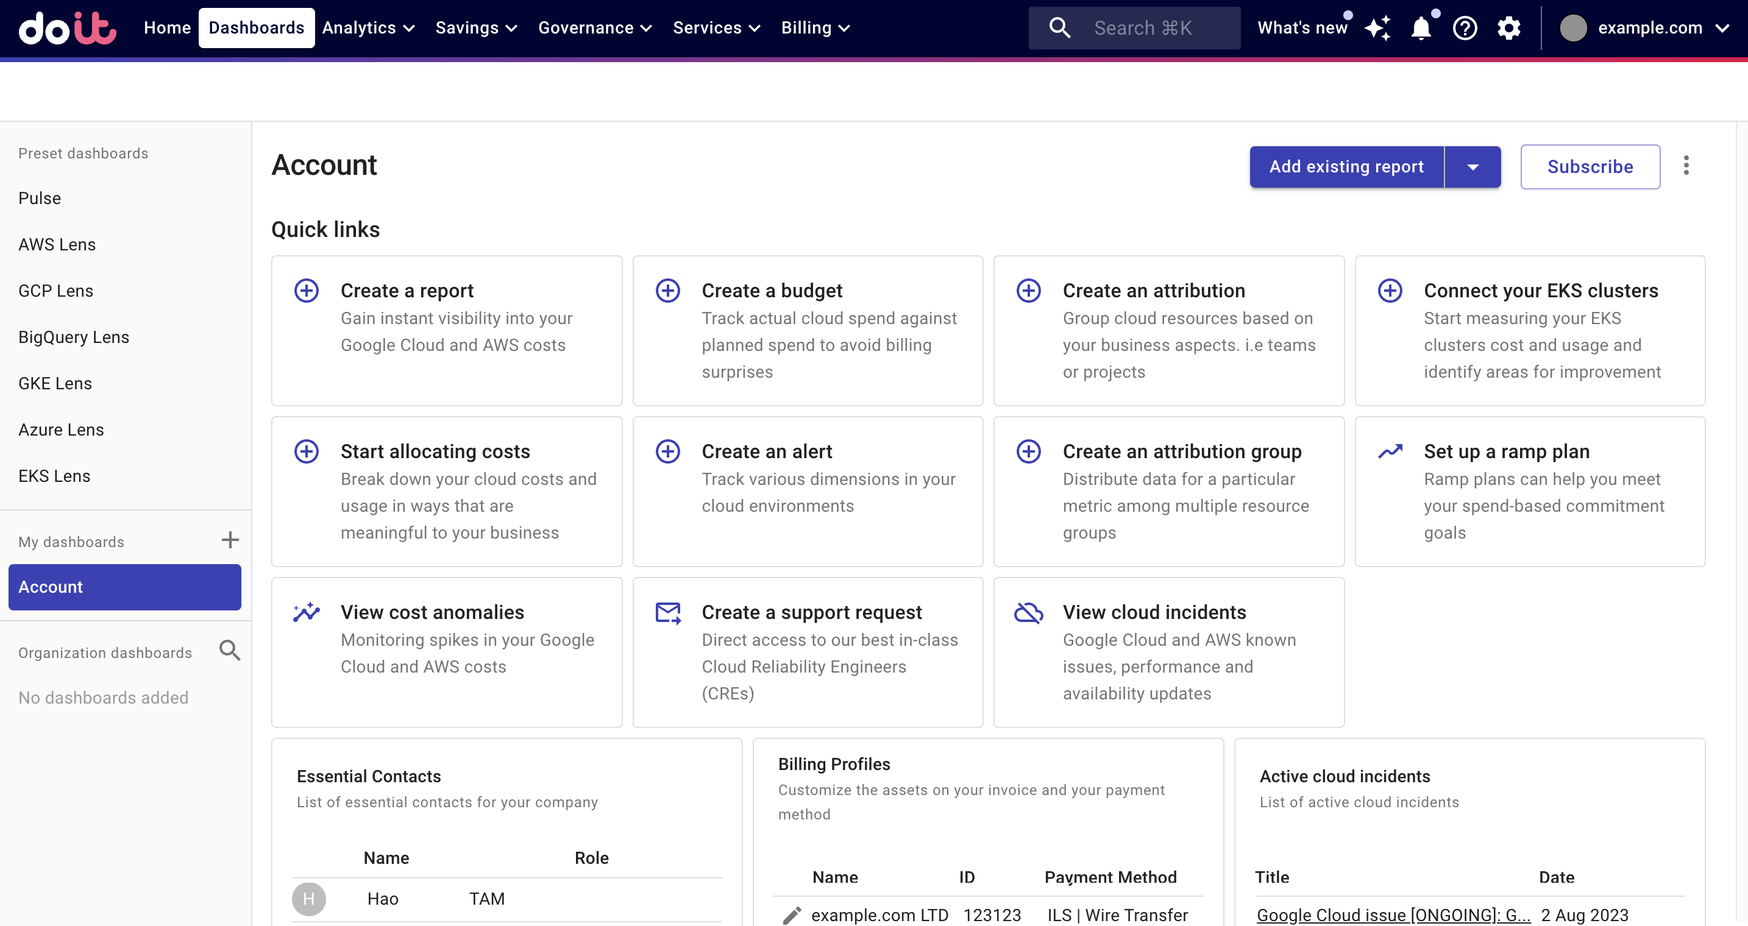This screenshot has width=1748, height=926.
Task: Click the Search field in top bar
Action: click(x=1134, y=28)
